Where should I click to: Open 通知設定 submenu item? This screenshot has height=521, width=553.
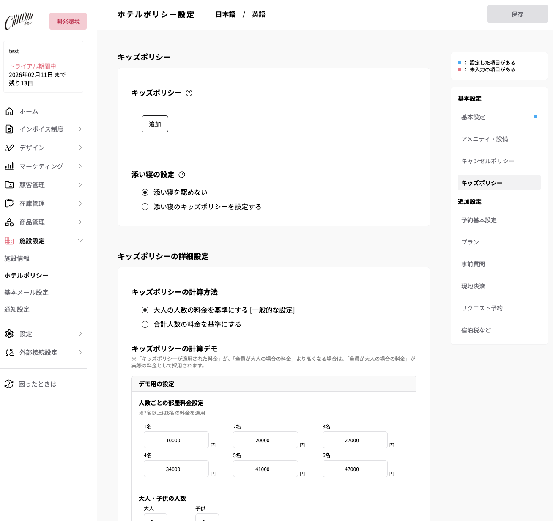[17, 309]
